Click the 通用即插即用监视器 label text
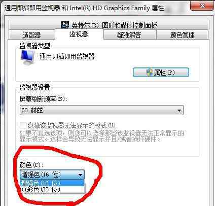 (x=67, y=56)
